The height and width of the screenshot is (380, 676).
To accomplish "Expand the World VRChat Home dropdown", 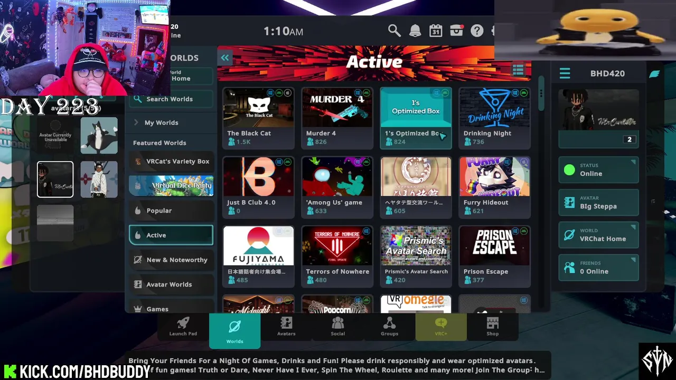I will pyautogui.click(x=598, y=235).
